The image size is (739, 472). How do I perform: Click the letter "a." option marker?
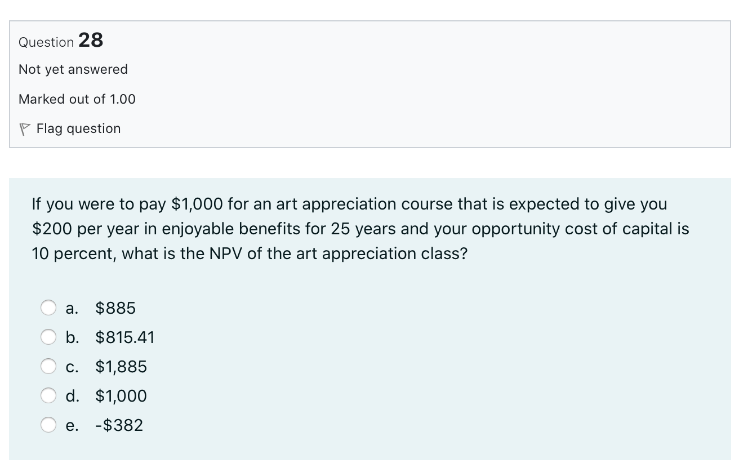(x=72, y=308)
